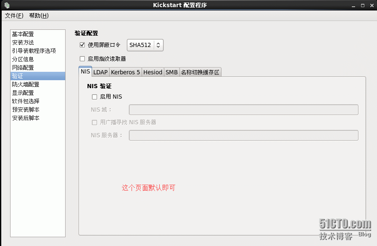Viewport: 377px width, 246px height.
Task: Select 安装后脚本 in the sidebar
Action: [x=38, y=118]
